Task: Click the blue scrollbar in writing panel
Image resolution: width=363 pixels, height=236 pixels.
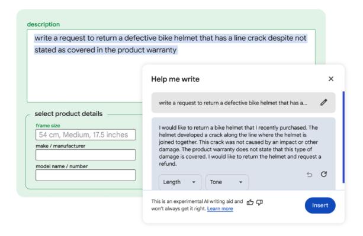Action: 343,137
